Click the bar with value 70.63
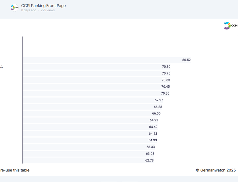 coord(93,80)
